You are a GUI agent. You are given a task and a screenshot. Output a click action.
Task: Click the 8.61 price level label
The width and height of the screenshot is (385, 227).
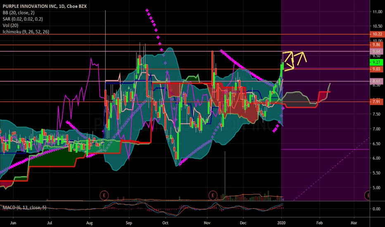pyautogui.click(x=376, y=81)
